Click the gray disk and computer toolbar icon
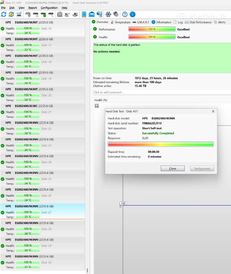Image resolution: width=231 pixels, height=274 pixels. (x=75, y=14)
